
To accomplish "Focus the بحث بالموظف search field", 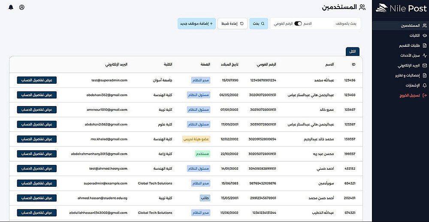I will (x=337, y=24).
